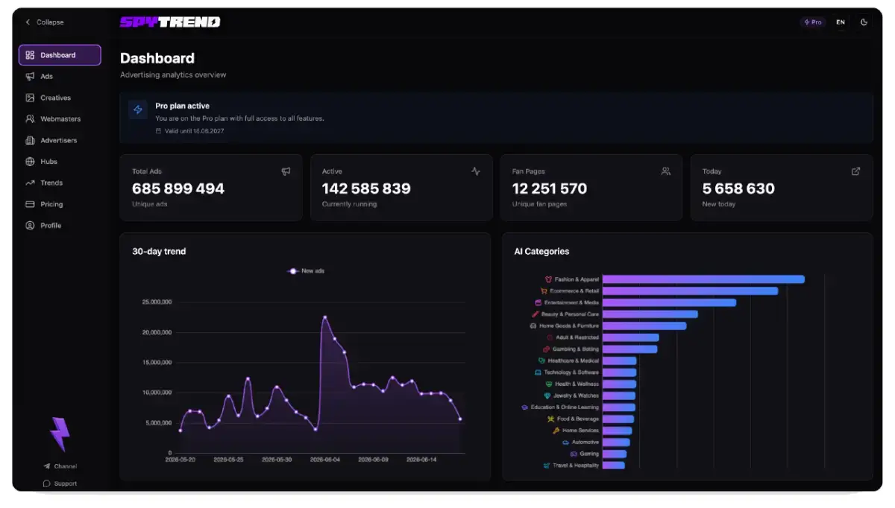
Task: Click the Entertainment & Media bar
Action: coord(669,302)
